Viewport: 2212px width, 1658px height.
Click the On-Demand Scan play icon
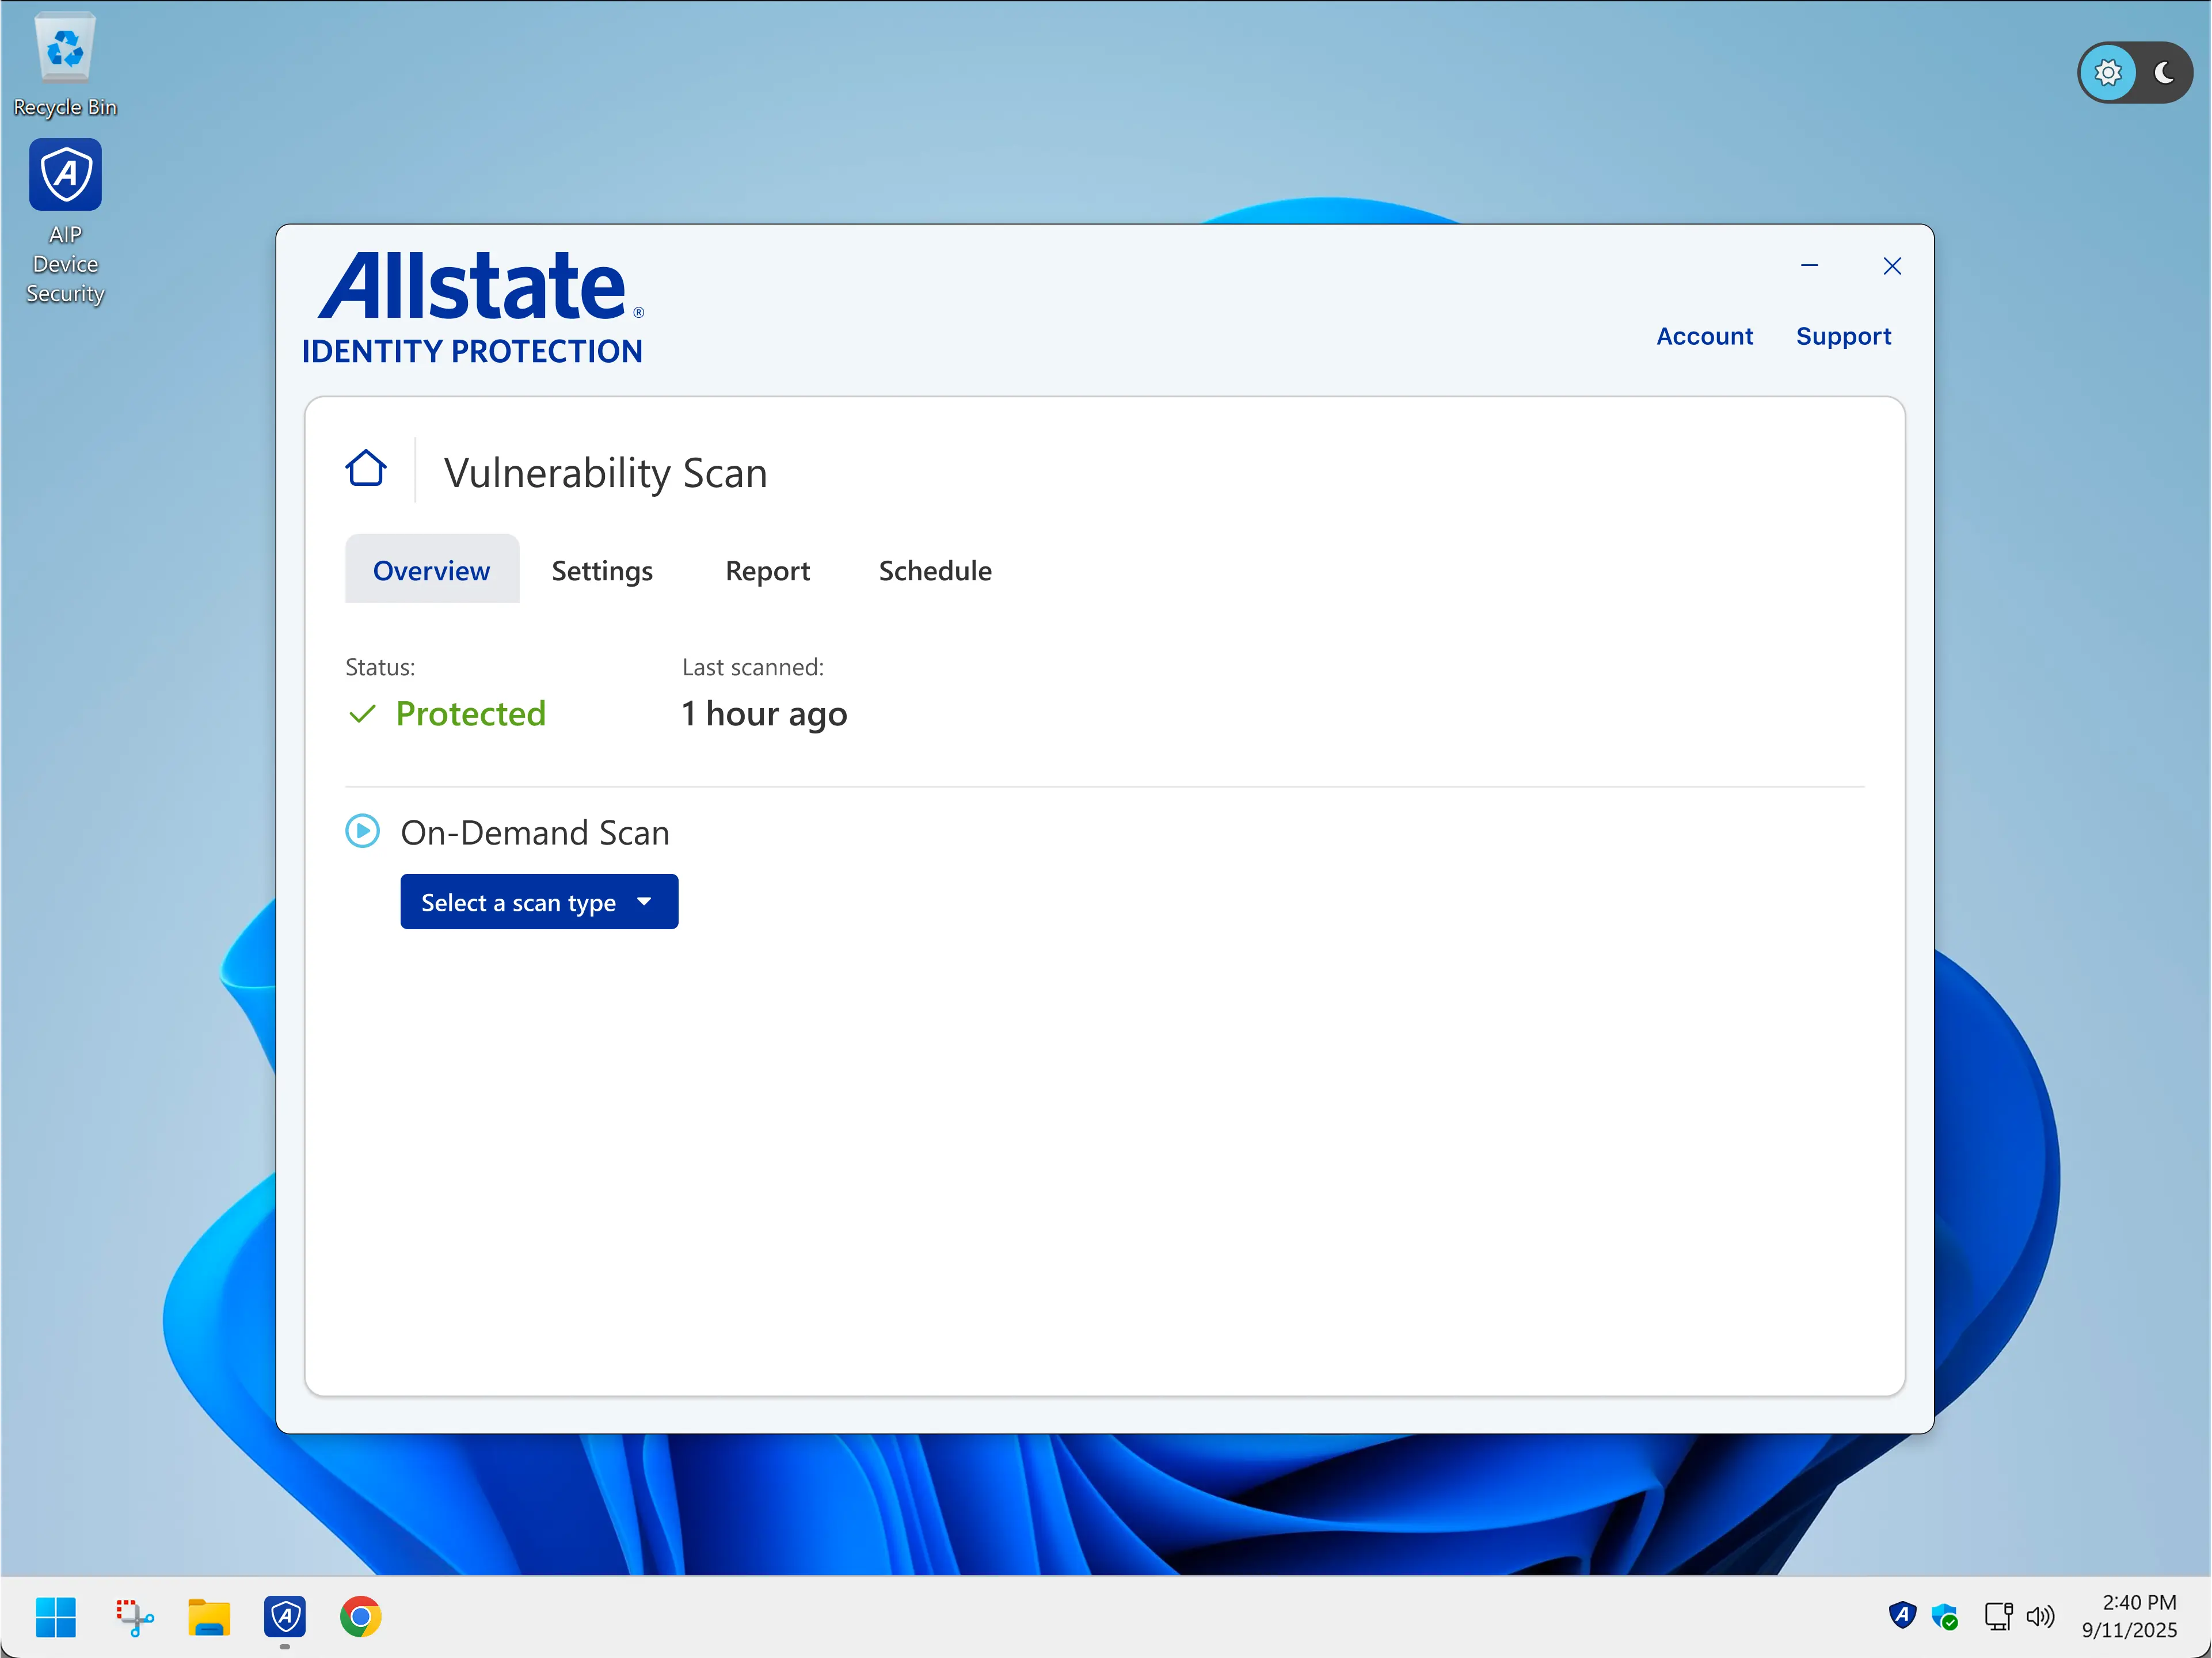[362, 831]
